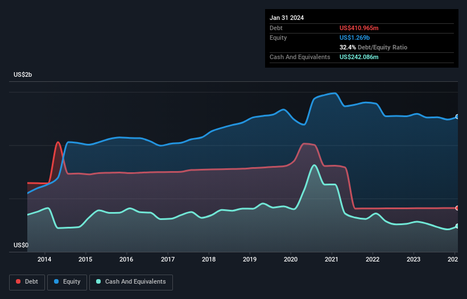Click the US$2b y-axis label
The height and width of the screenshot is (299, 467).
pos(23,74)
